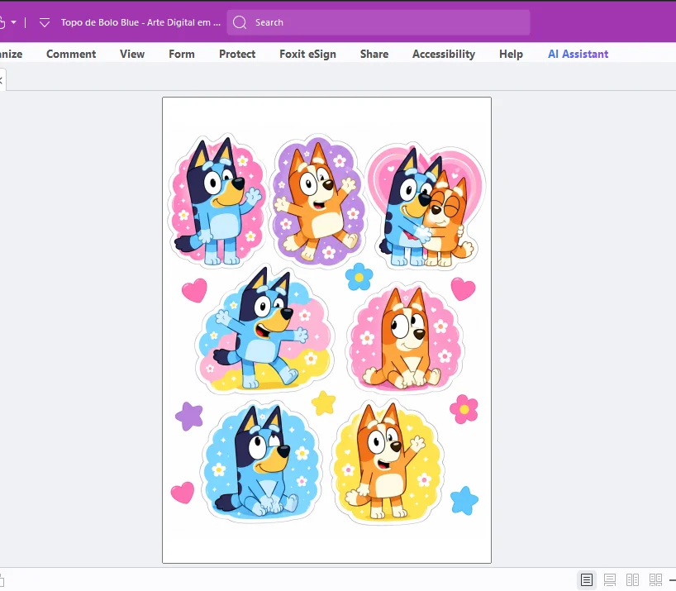This screenshot has width=676, height=591.
Task: Select the Protect tab
Action: 237,54
